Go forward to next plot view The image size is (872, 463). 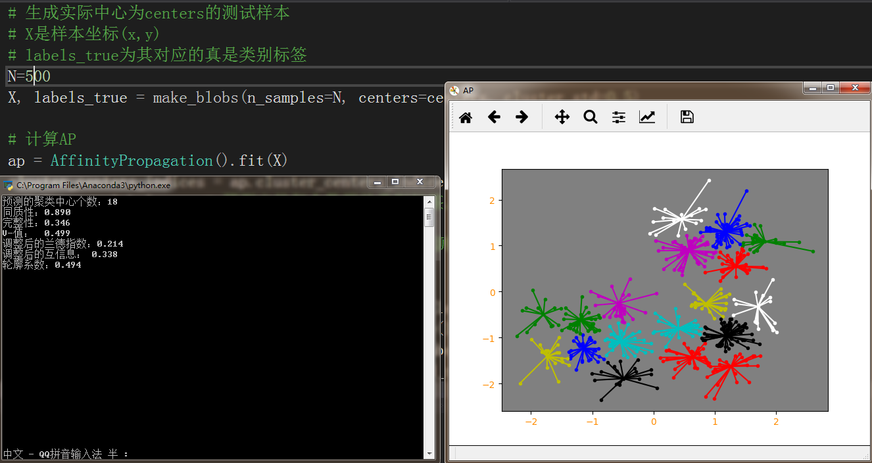pyautogui.click(x=521, y=117)
